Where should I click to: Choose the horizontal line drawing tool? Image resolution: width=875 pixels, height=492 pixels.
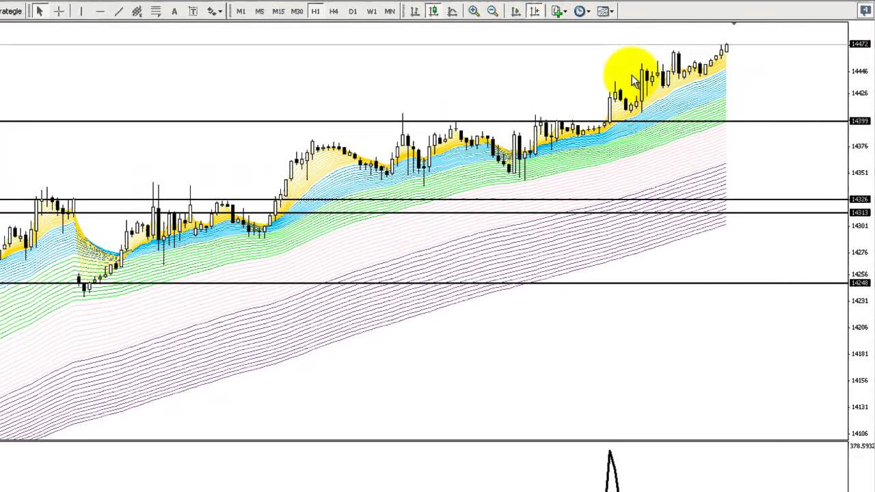pos(100,11)
